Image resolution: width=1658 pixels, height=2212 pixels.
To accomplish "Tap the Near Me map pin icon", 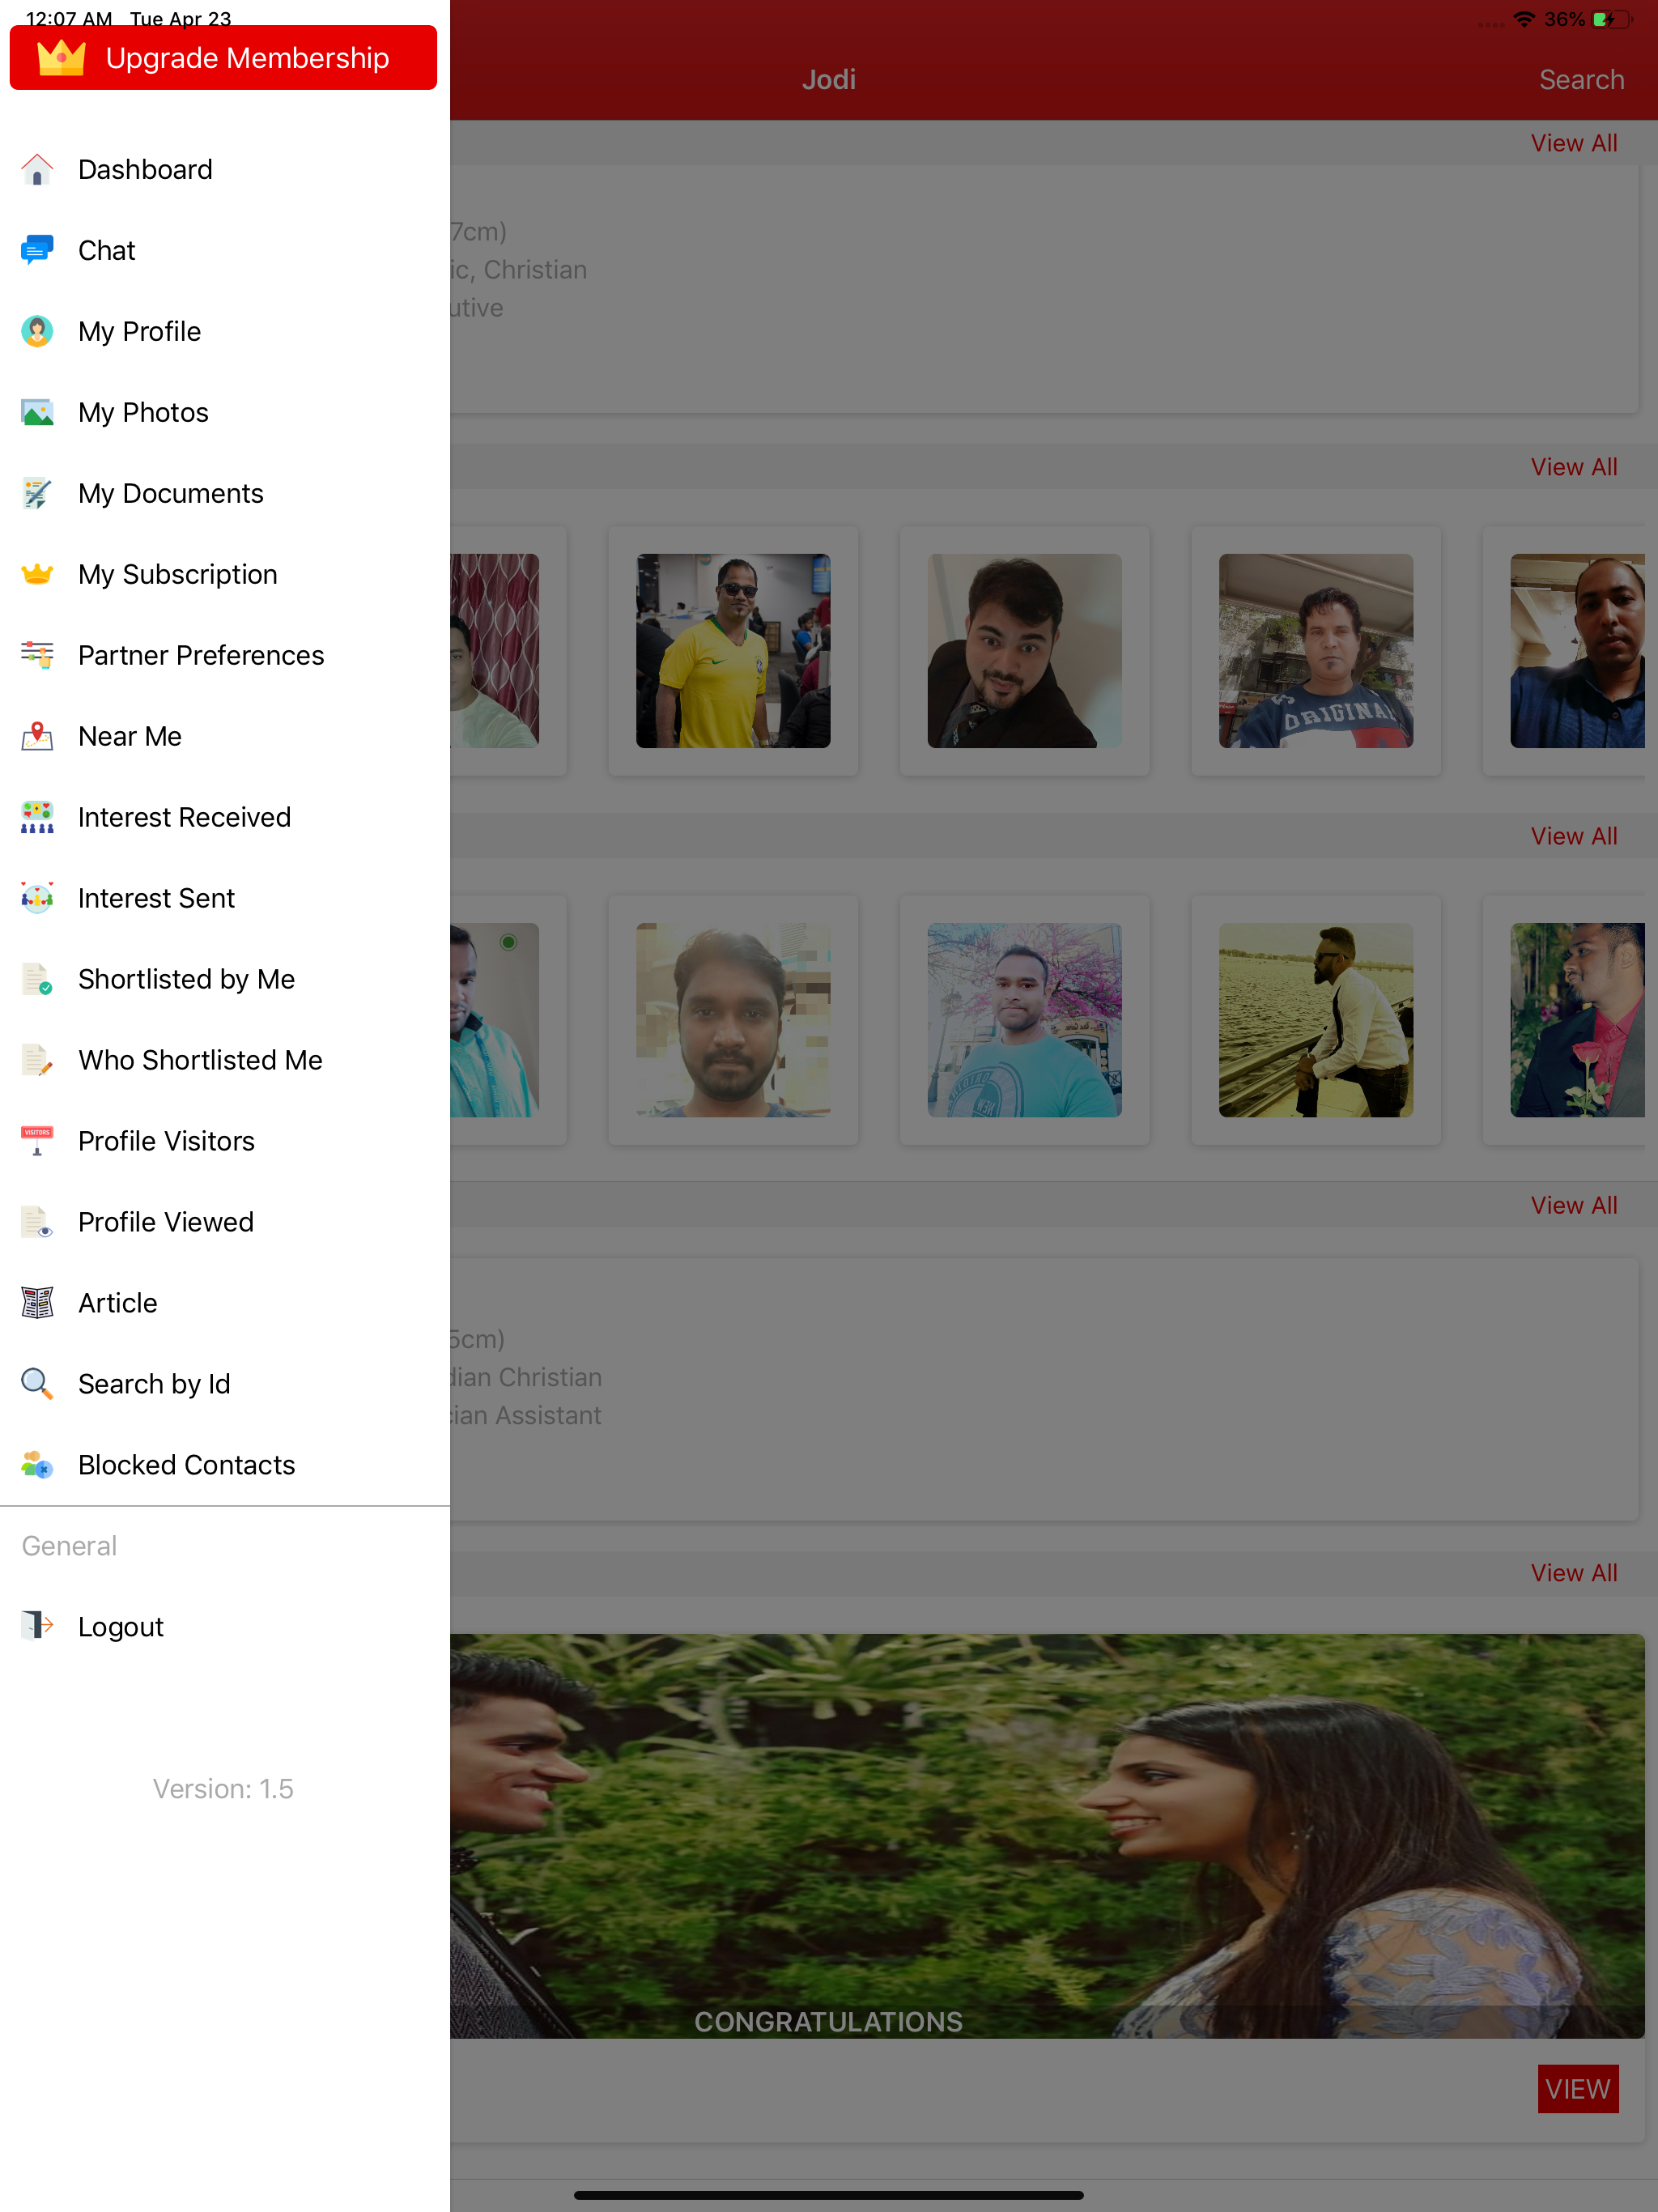I will point(37,736).
